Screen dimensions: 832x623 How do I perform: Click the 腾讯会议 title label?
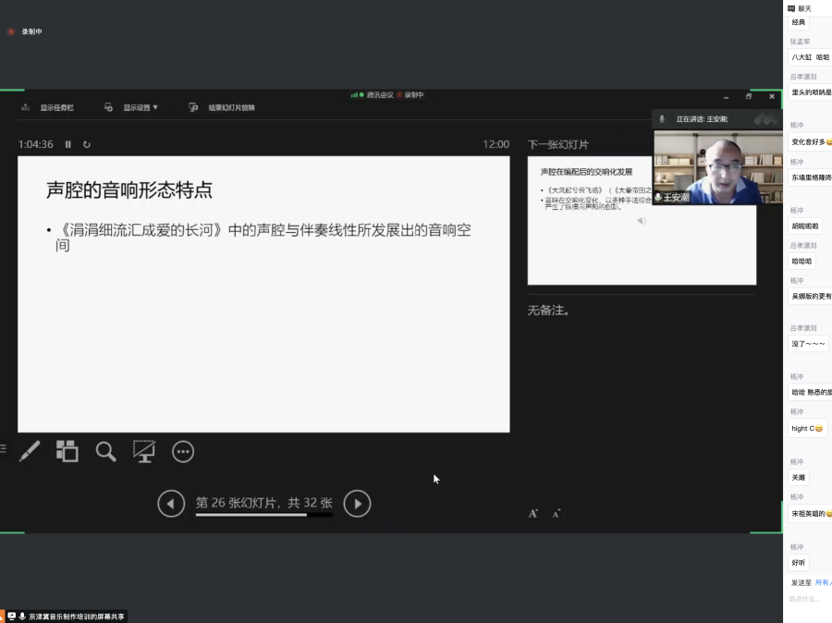[380, 95]
